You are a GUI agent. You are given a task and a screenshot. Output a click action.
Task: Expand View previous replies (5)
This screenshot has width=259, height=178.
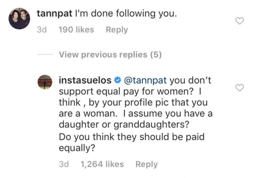[x=110, y=55]
